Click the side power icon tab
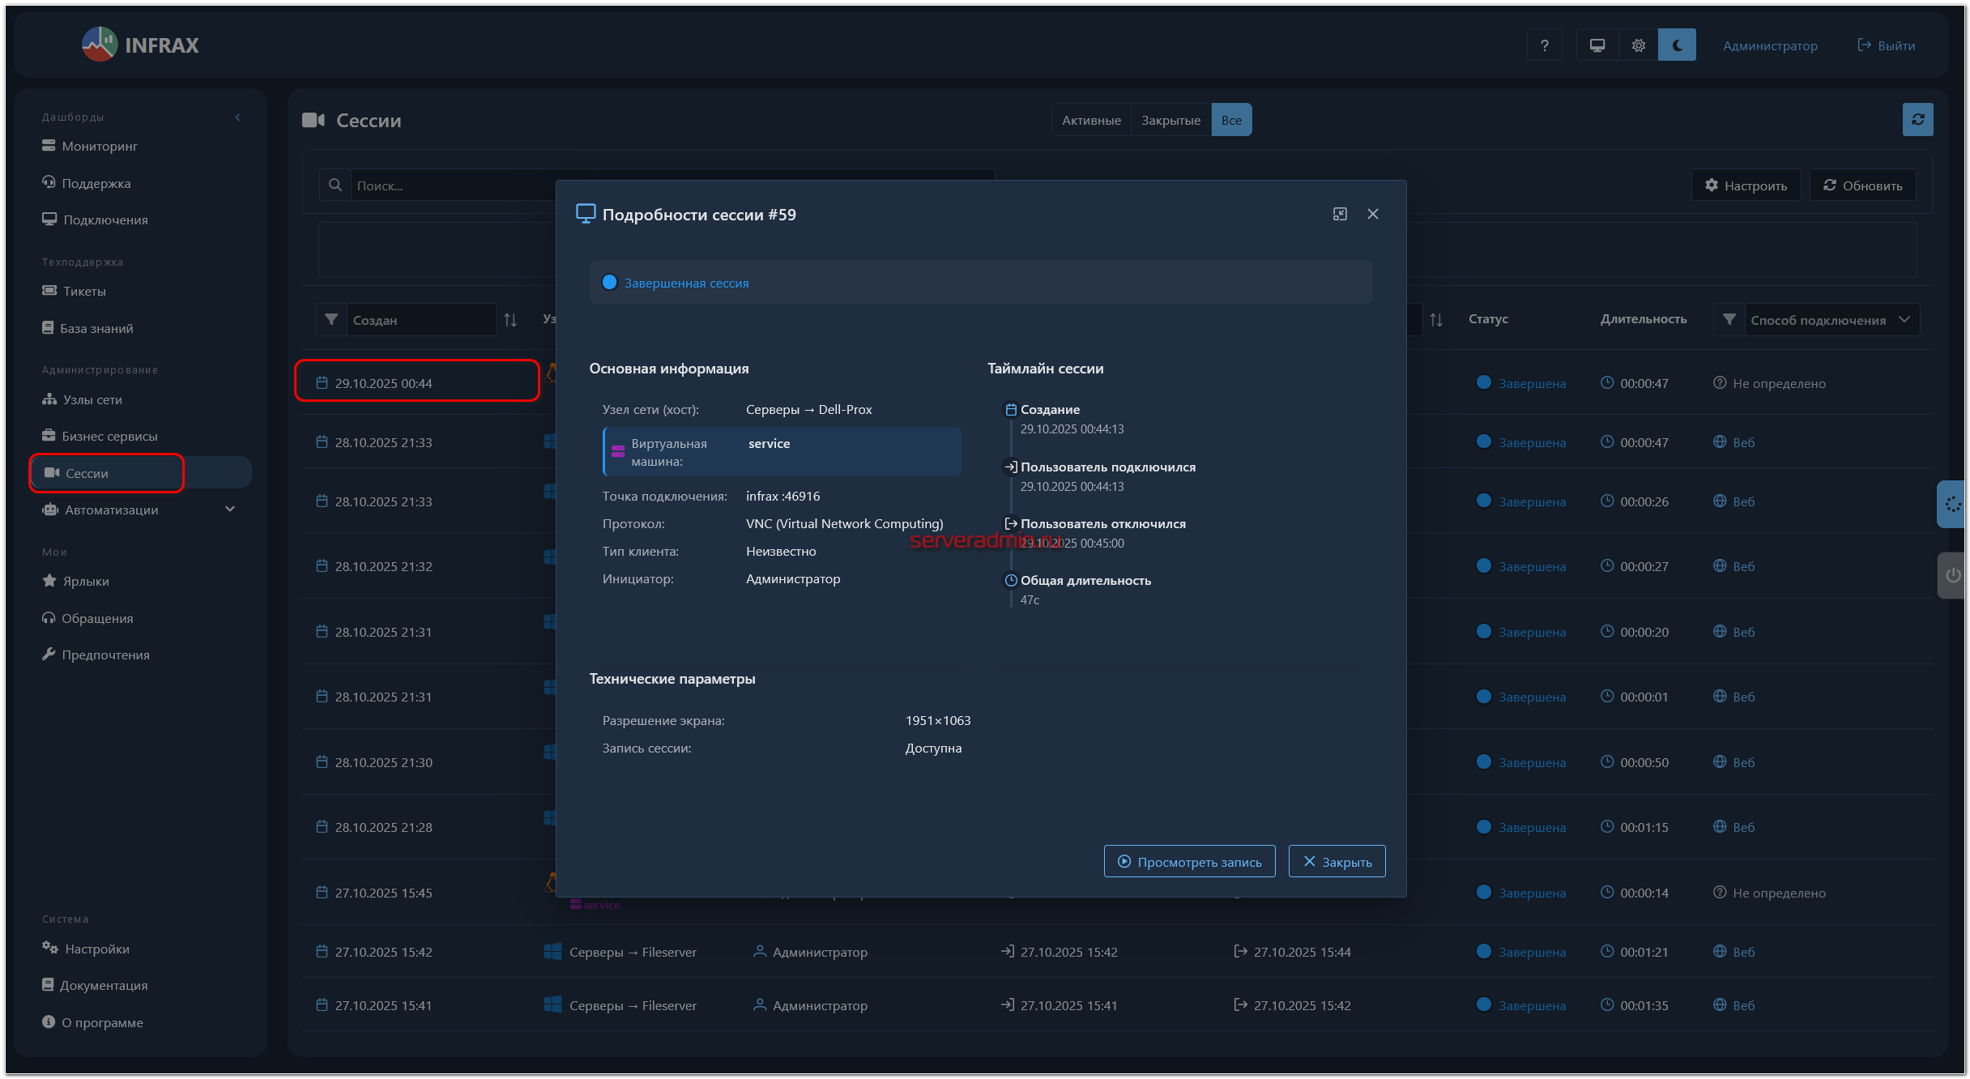This screenshot has width=1970, height=1079. 1953,575
